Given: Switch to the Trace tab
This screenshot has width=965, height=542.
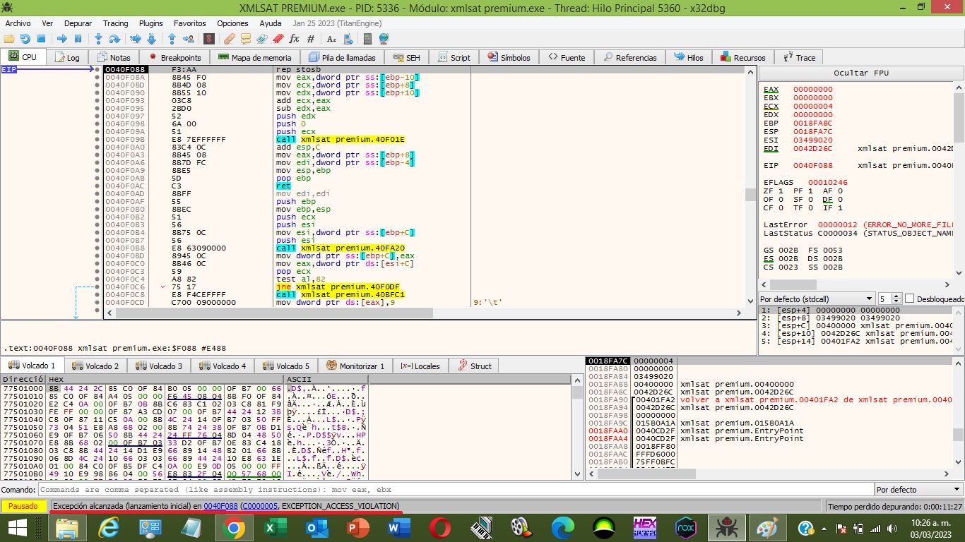Looking at the screenshot, I should click(798, 57).
